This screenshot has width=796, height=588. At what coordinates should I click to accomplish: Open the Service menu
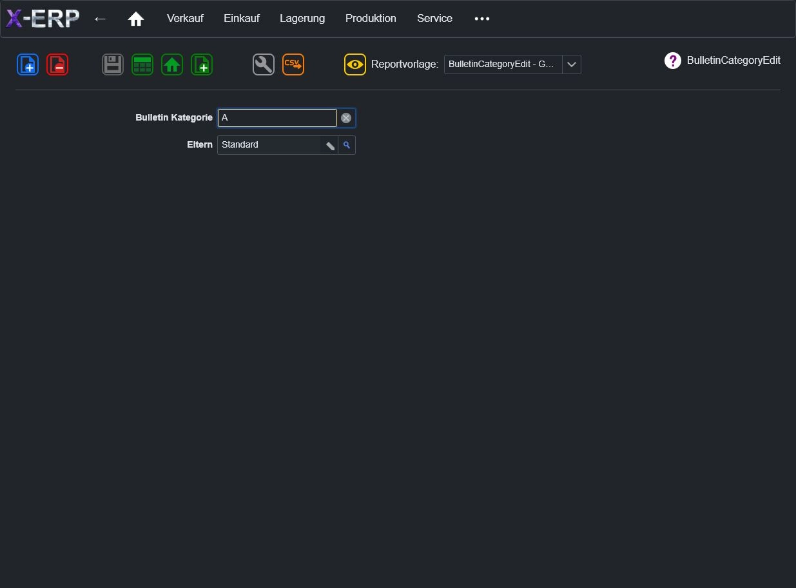click(x=434, y=18)
